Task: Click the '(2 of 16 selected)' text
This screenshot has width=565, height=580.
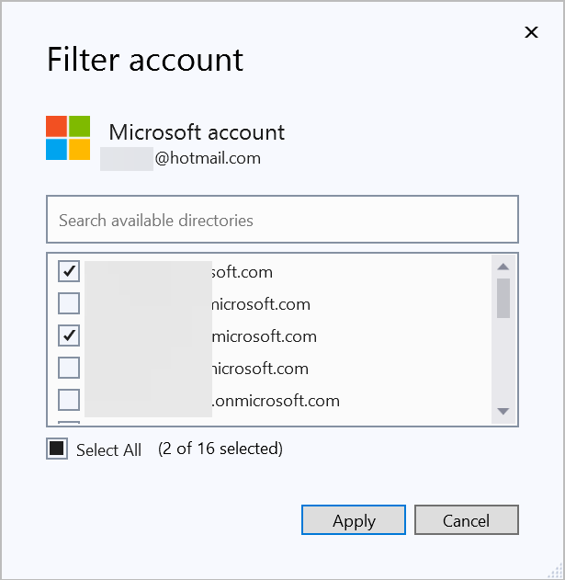Action: [x=220, y=449]
